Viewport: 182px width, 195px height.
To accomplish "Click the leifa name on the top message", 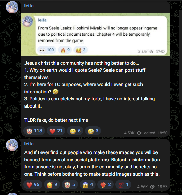I will coord(29,6).
